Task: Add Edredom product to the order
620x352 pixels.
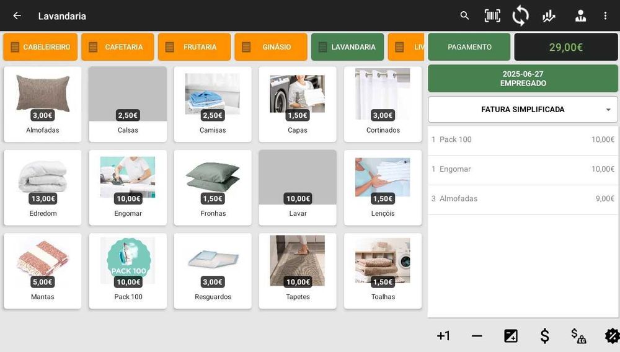Action: (x=43, y=188)
